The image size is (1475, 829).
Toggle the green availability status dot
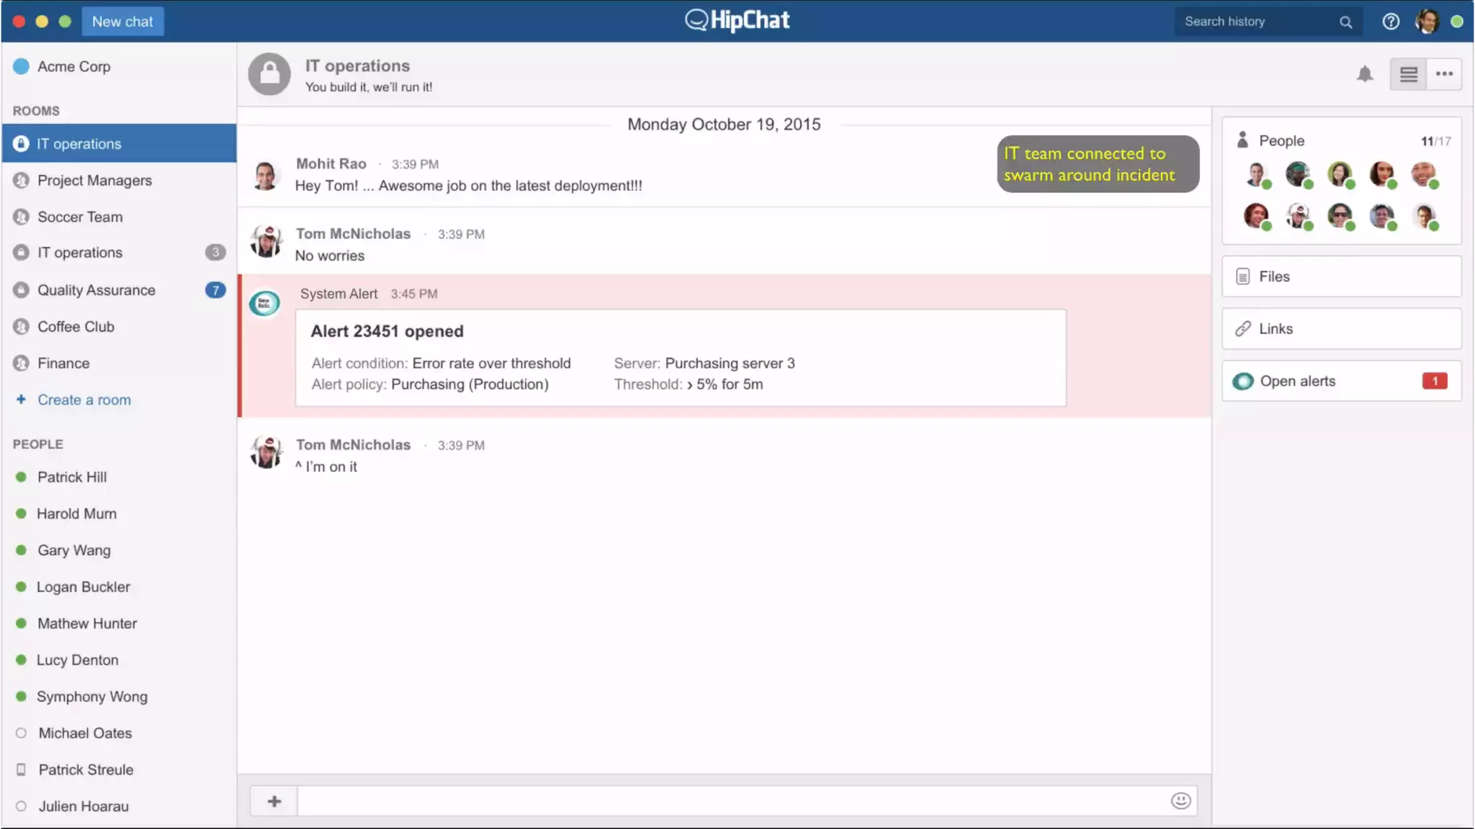[x=1457, y=22]
